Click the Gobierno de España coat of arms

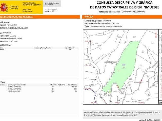click(x=4, y=7)
